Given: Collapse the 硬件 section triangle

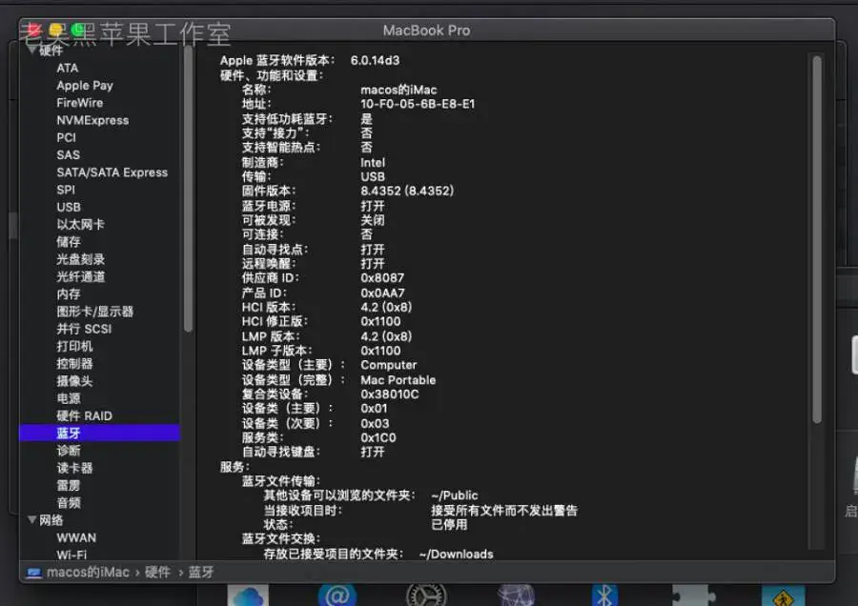Looking at the screenshot, I should [32, 50].
